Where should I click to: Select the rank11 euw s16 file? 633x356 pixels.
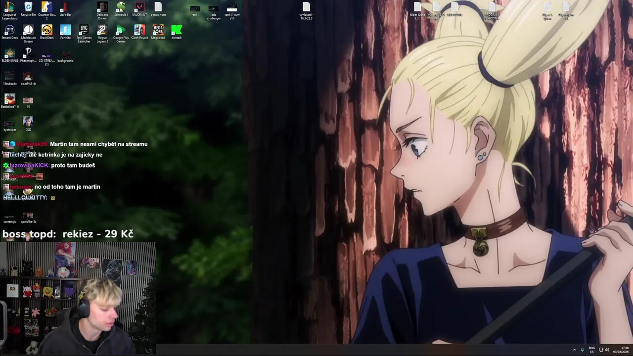(232, 12)
